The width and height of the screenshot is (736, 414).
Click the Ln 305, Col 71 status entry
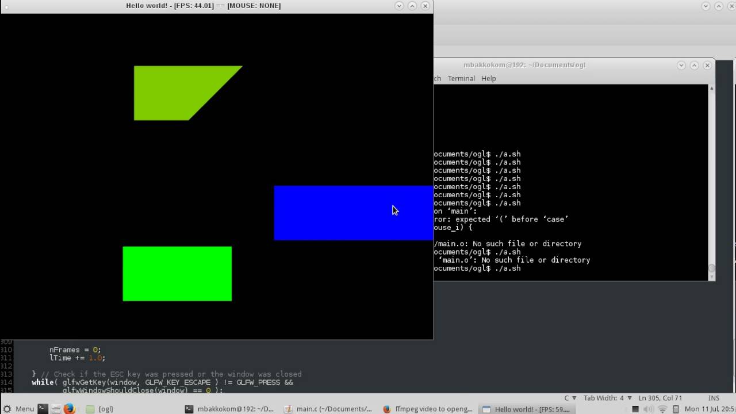coord(660,398)
